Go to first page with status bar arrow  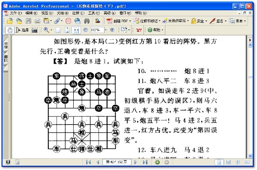(88, 162)
